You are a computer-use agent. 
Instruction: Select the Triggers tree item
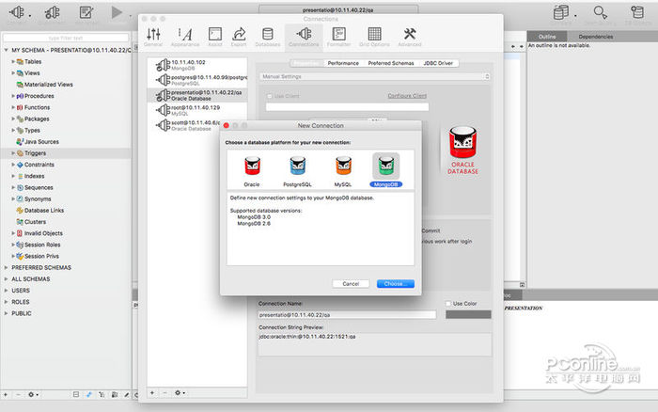pyautogui.click(x=36, y=153)
